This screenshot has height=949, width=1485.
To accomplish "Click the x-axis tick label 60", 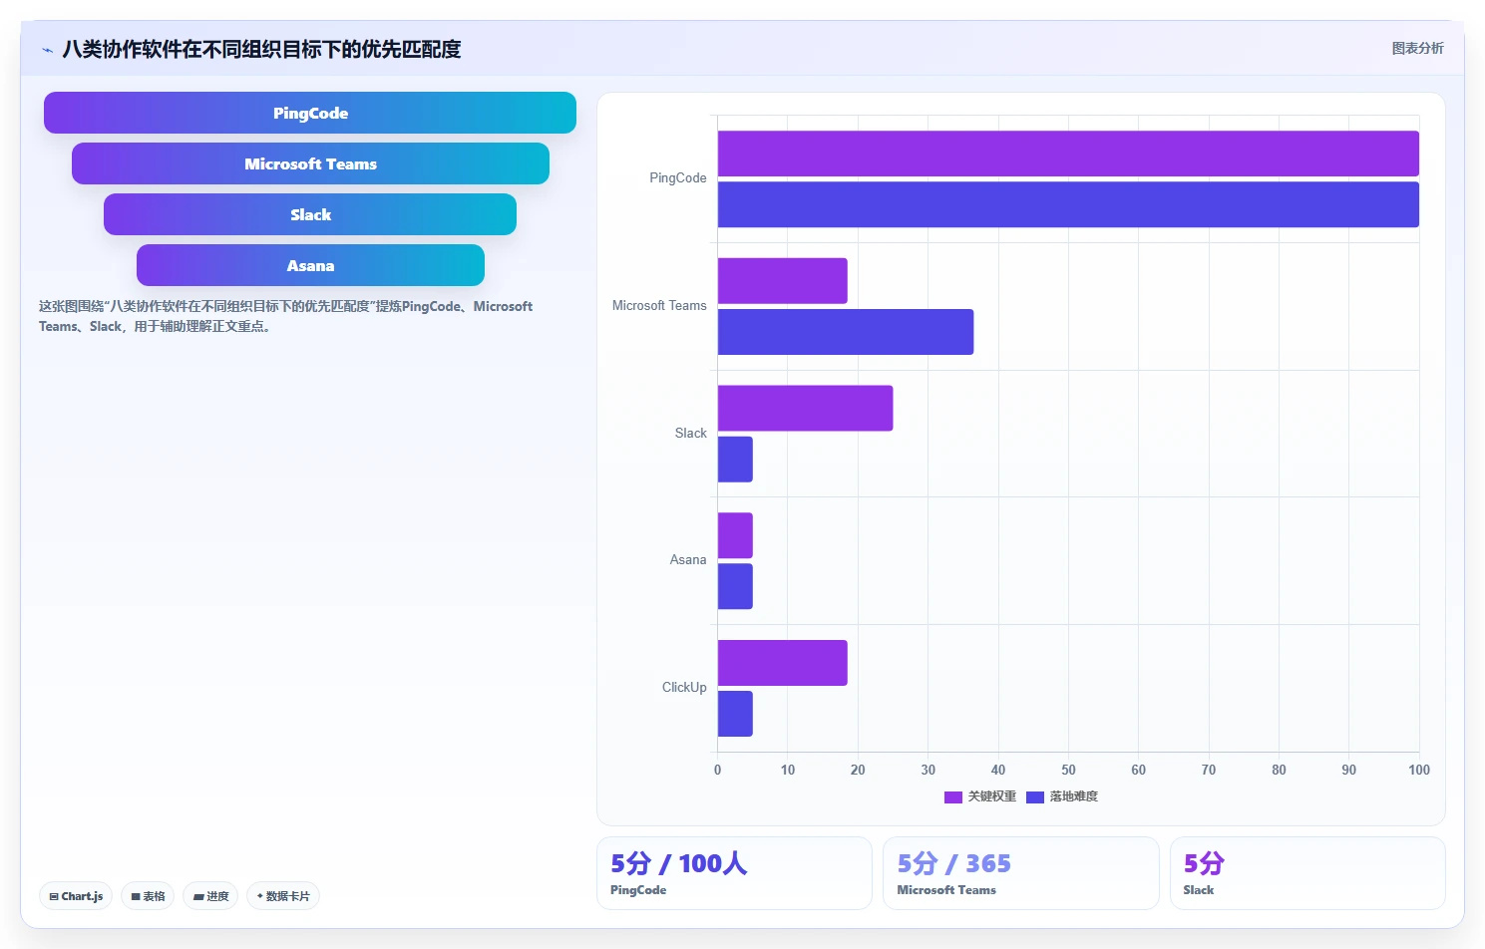I will [x=1139, y=770].
